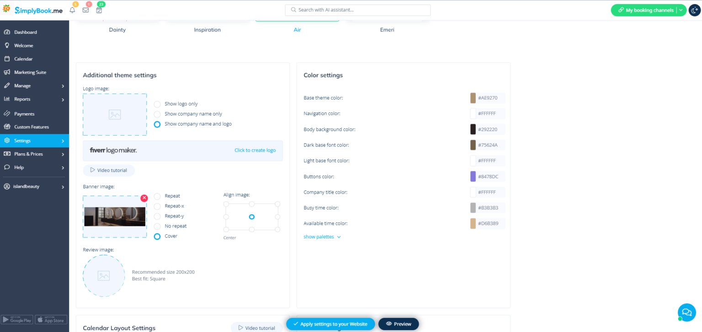Open the Click to create logo link
This screenshot has height=332, width=702.
[255, 150]
